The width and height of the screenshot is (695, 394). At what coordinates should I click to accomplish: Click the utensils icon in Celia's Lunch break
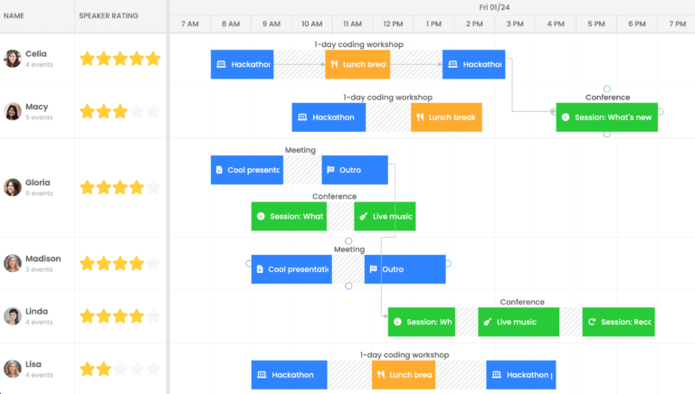coord(334,64)
